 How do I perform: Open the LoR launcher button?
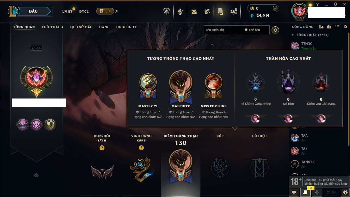pos(105,11)
